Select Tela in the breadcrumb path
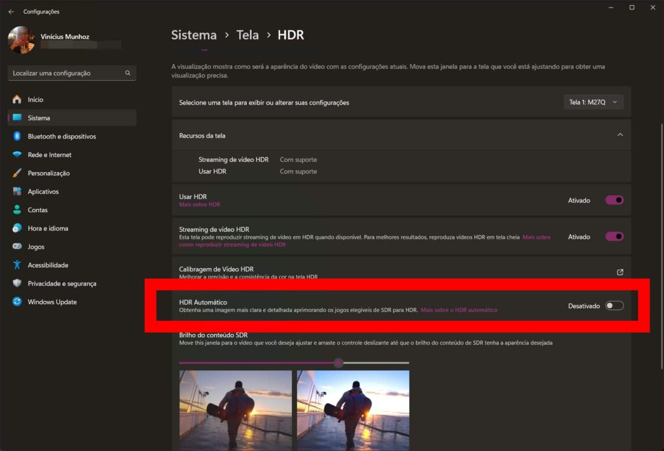This screenshot has height=451, width=664. coord(248,35)
